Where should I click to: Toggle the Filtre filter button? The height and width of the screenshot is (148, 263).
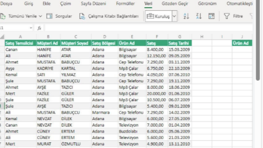coord(233,16)
